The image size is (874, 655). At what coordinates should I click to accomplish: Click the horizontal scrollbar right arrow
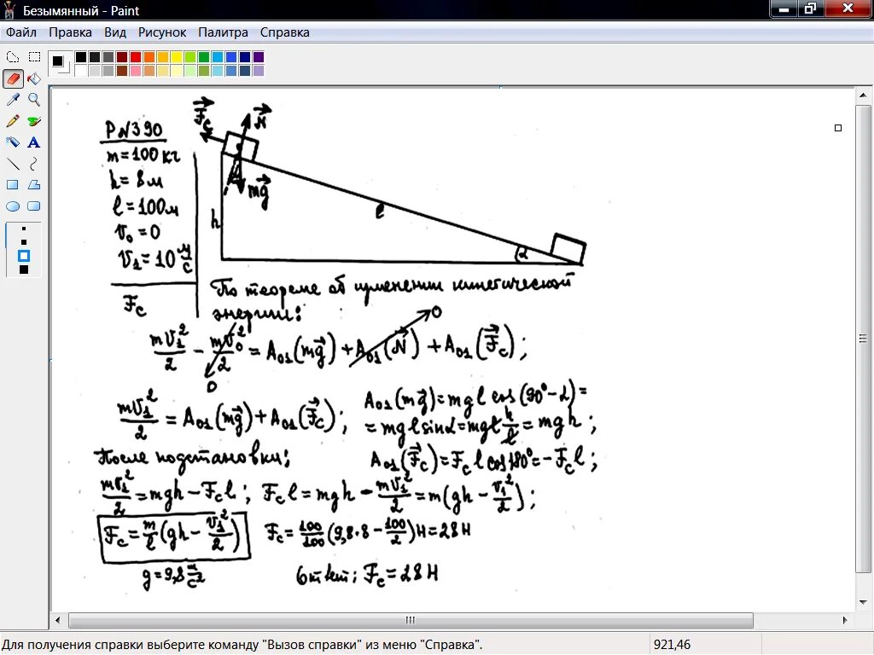click(x=845, y=620)
